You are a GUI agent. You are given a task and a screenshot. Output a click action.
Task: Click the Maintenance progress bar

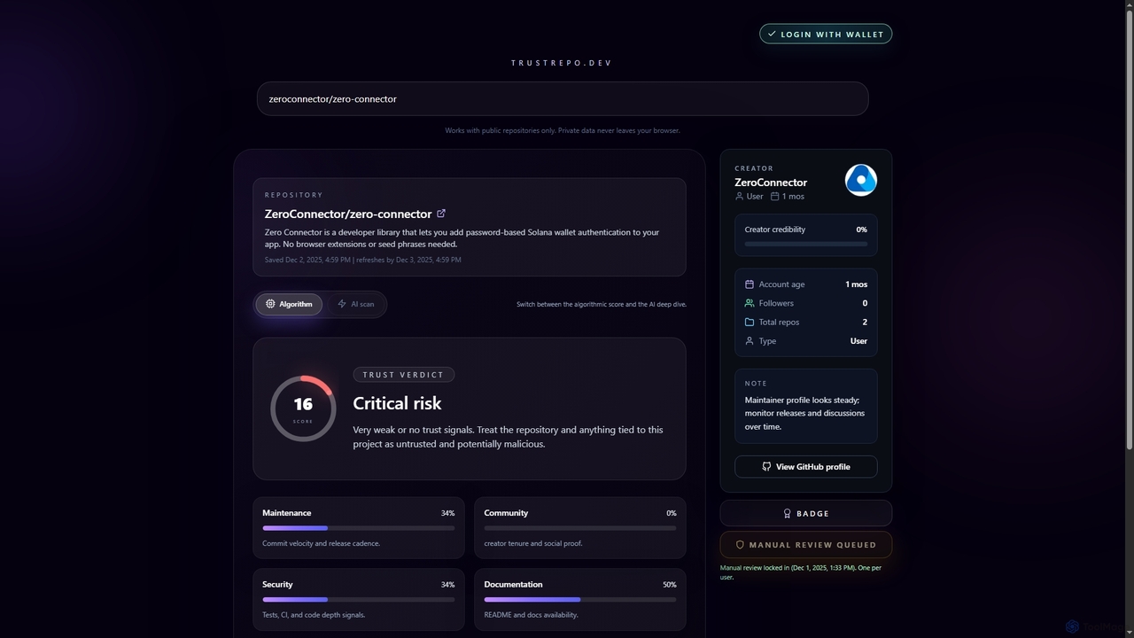click(358, 528)
